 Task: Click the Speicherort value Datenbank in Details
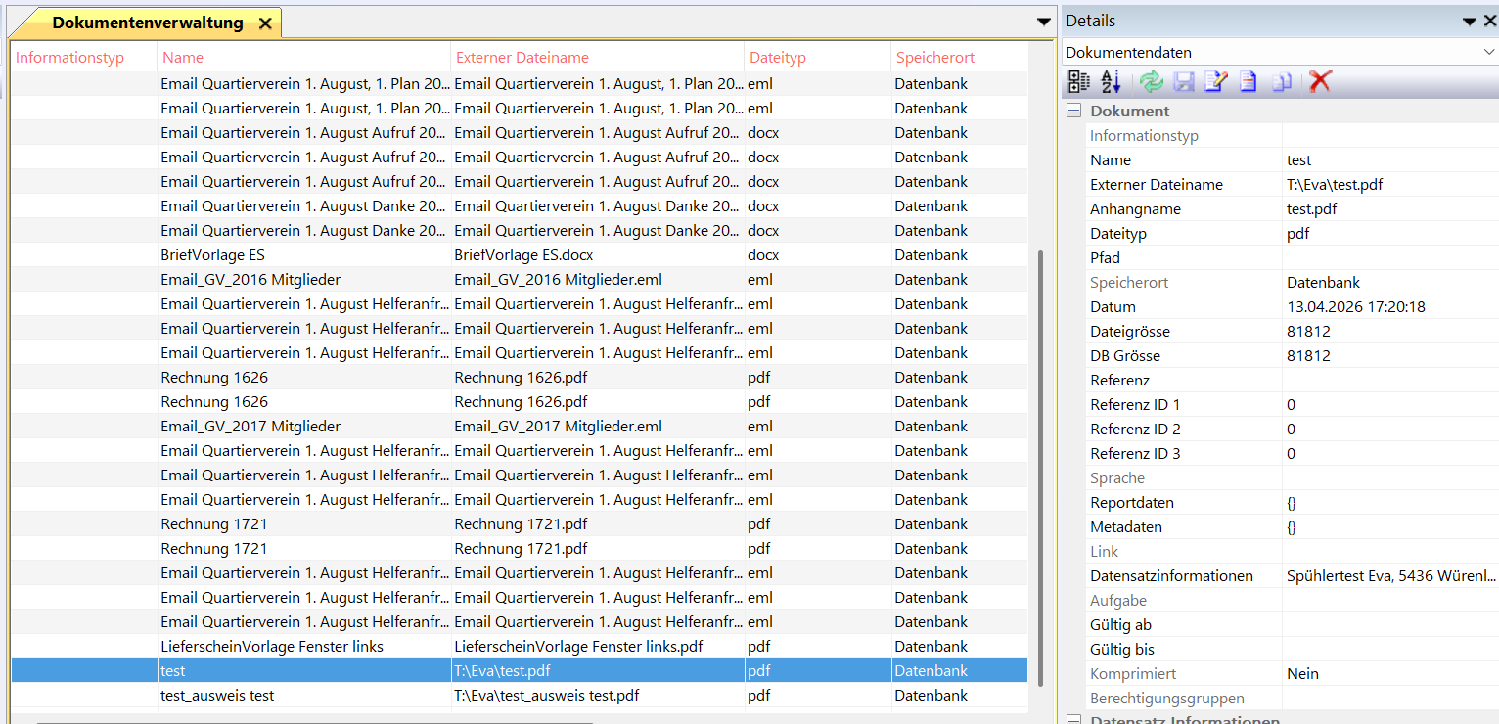tap(1390, 283)
